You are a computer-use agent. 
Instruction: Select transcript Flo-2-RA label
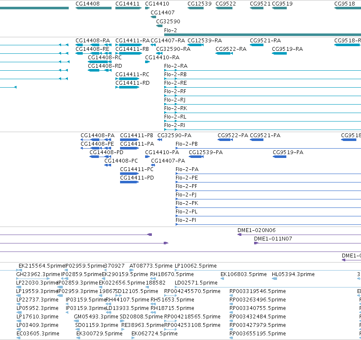(176, 66)
